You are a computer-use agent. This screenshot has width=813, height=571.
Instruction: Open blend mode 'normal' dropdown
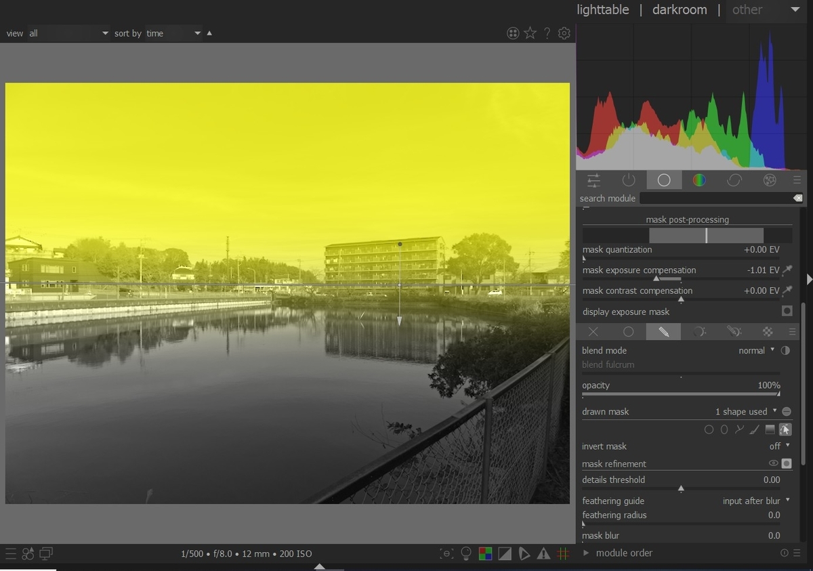[757, 351]
